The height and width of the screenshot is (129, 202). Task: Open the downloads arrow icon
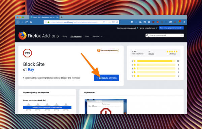point(136,22)
